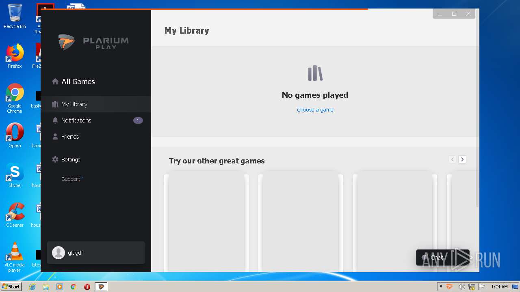Select My Library in the sidebar

(96, 104)
